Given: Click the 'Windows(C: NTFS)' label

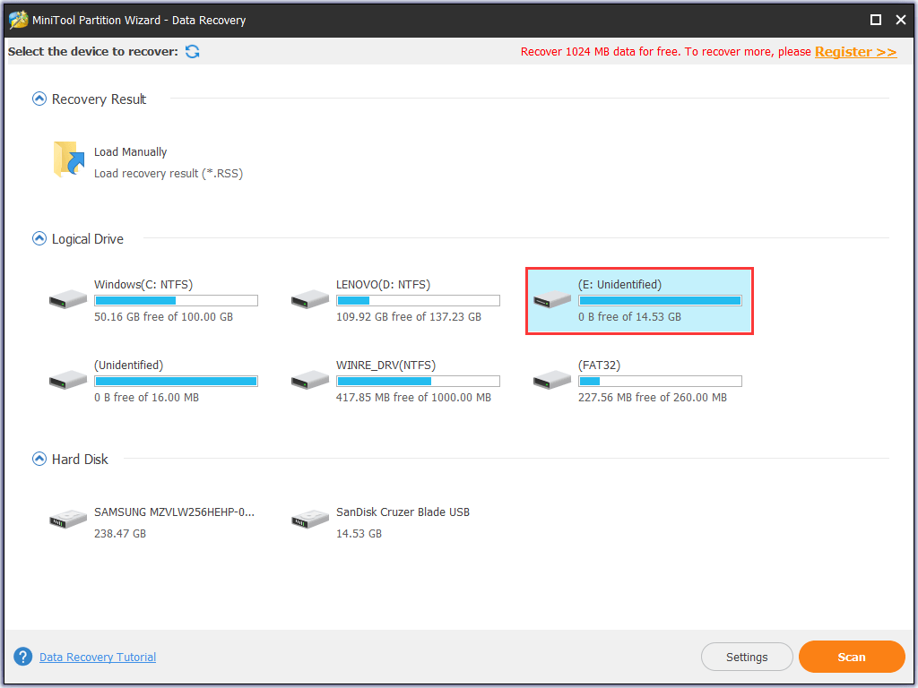Looking at the screenshot, I should [x=143, y=284].
